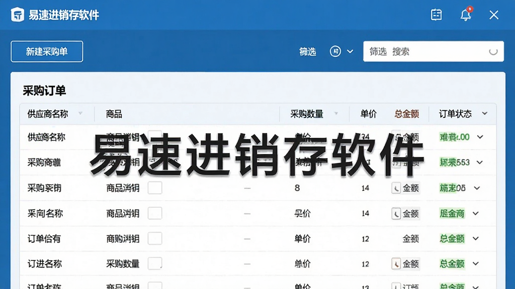Click the 新建采购单 button
Screen dimensions: 515x289
pos(47,52)
